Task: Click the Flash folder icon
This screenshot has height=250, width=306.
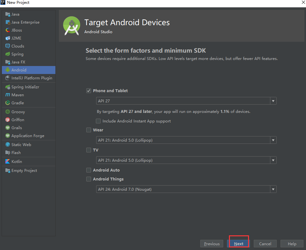Action: point(8,153)
